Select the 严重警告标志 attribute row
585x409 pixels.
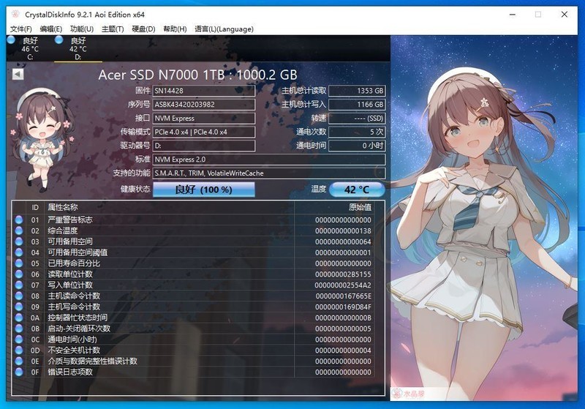(193, 219)
